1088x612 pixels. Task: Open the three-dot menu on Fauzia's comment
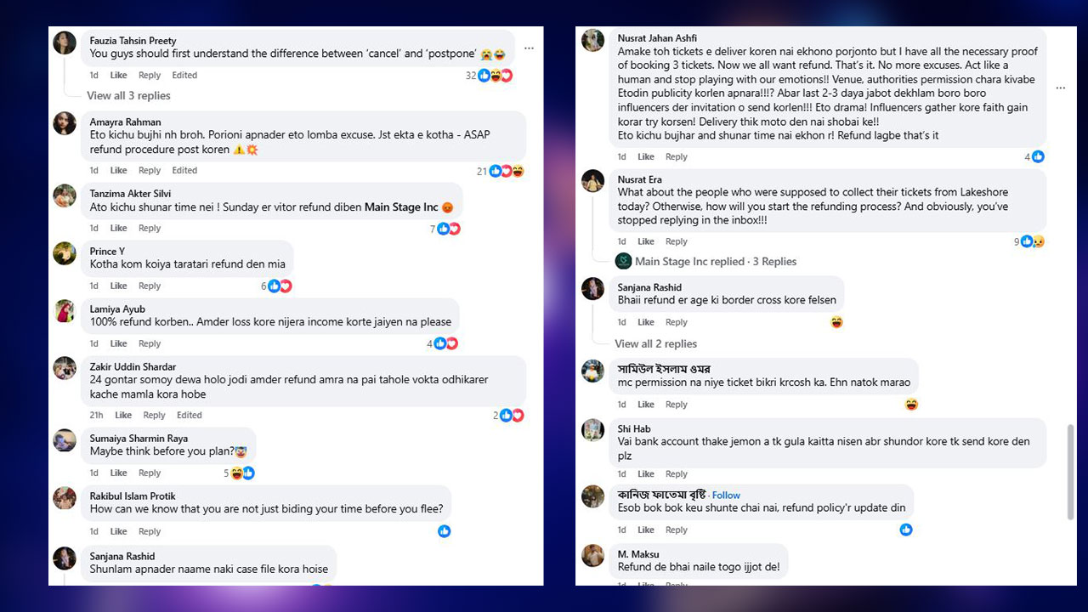coord(529,48)
